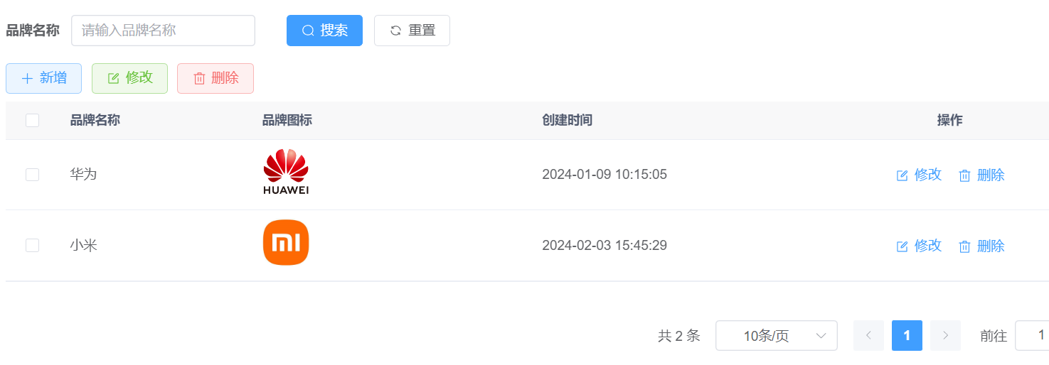Click the 前往 page jump input
This screenshot has height=365, width=1049.
(x=1032, y=335)
